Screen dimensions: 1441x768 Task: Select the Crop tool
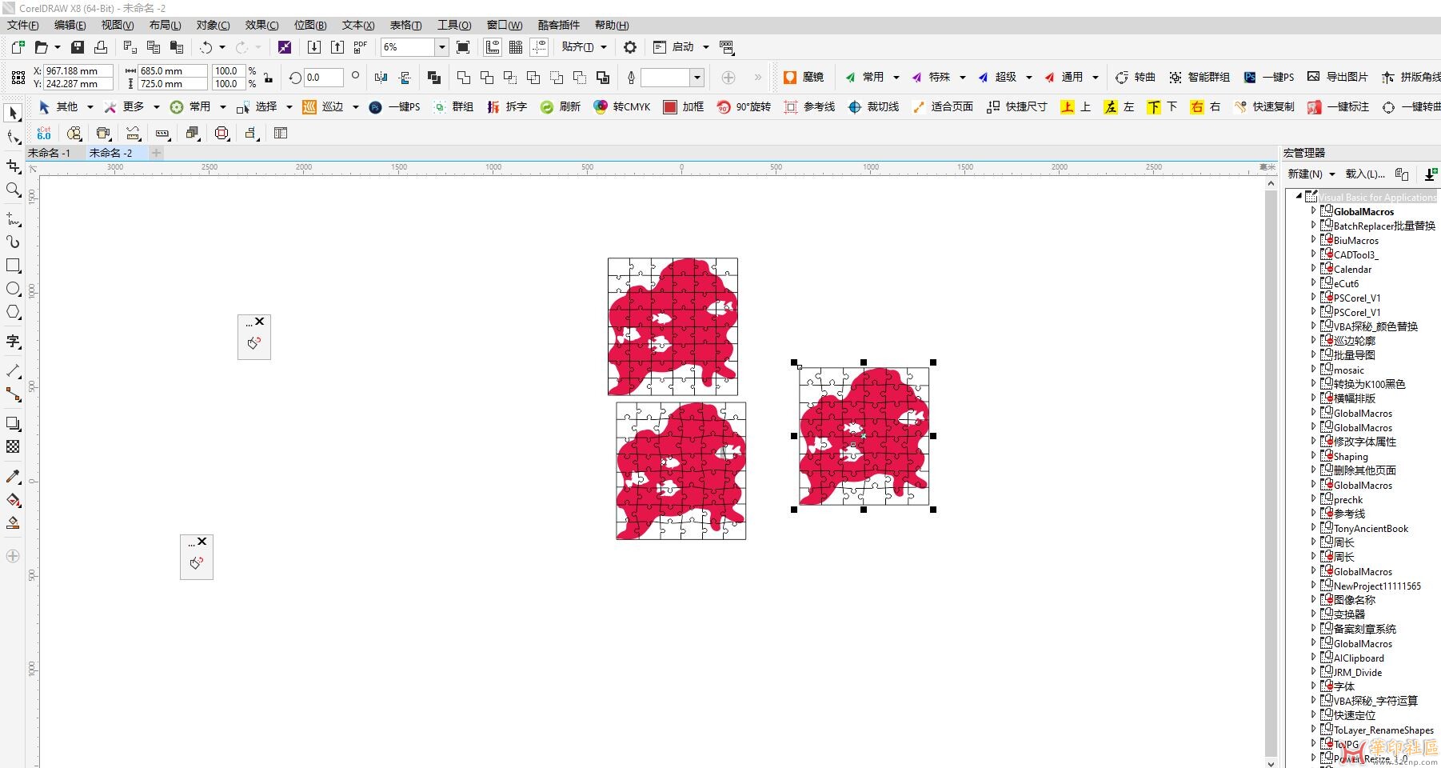point(13,166)
